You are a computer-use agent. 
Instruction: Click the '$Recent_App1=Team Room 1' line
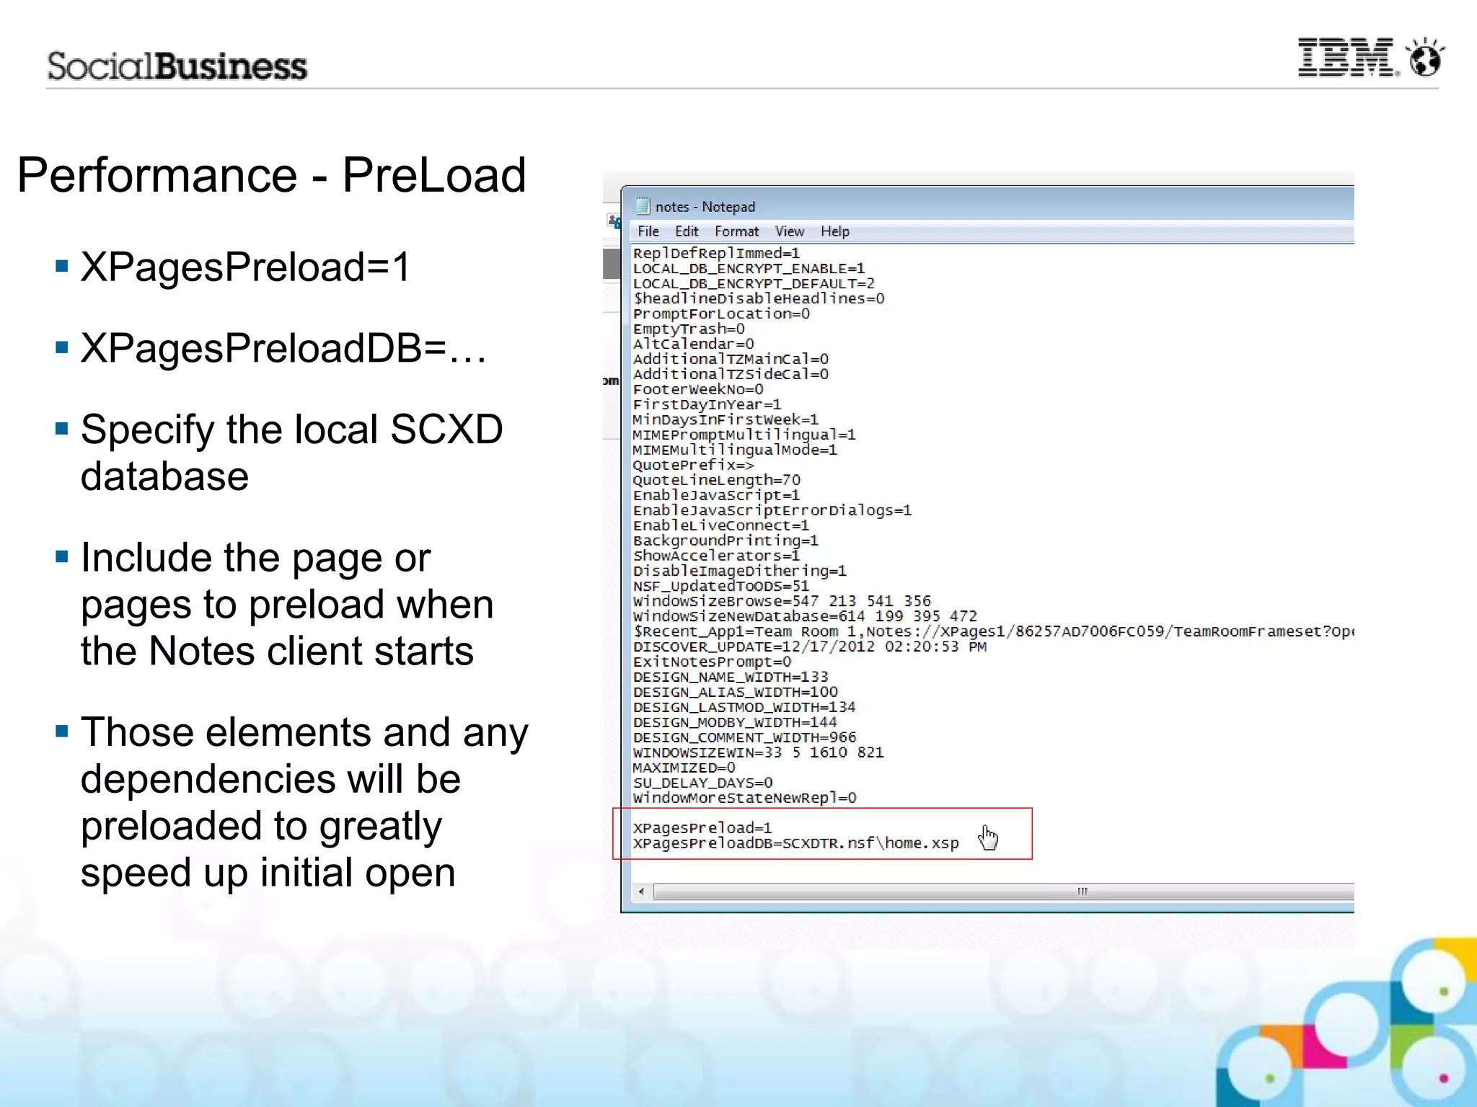(x=993, y=631)
